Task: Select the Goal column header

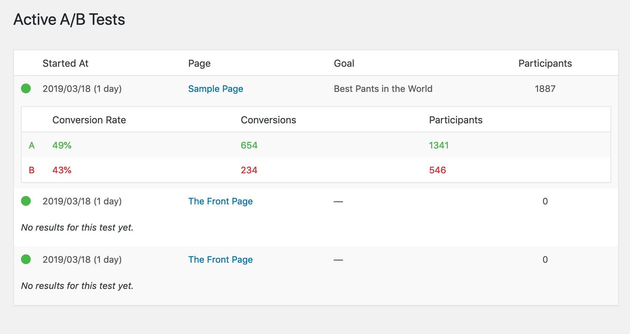Action: pos(344,63)
